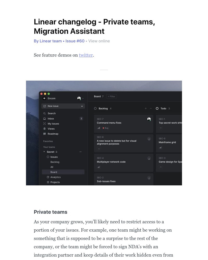Open the Sub-issues fixes card

(123, 179)
